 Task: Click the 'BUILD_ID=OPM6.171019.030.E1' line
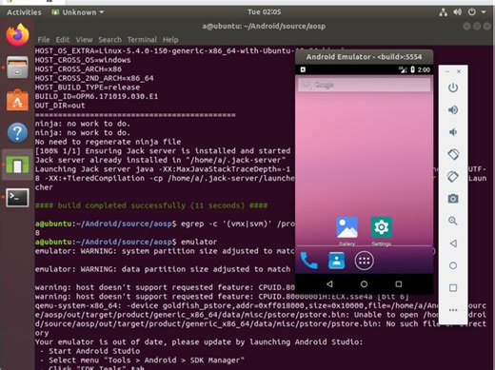[96, 96]
